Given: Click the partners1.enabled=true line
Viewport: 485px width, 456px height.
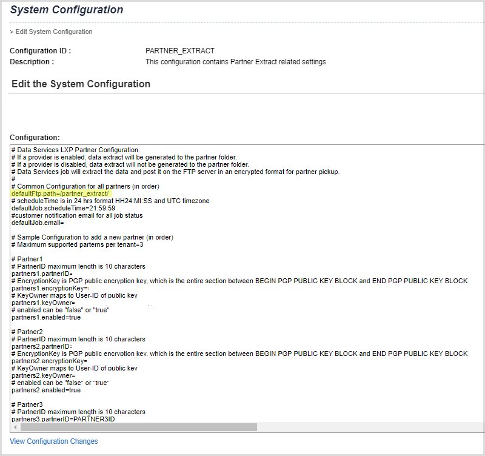Looking at the screenshot, I should point(45,317).
